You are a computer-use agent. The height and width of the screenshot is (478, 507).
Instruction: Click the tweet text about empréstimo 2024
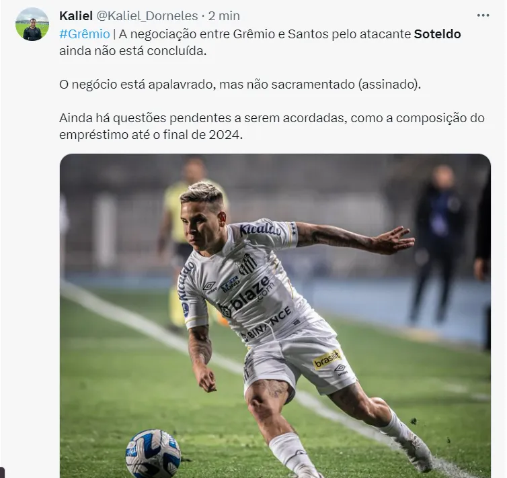tap(272, 126)
